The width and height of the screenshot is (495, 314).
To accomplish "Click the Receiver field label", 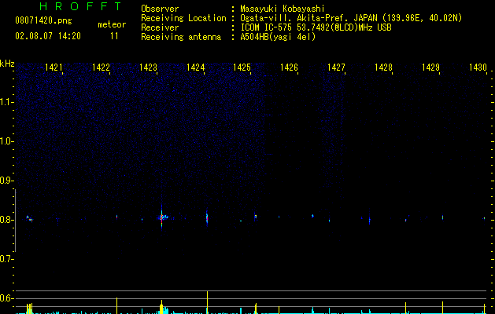I will 160,27.
